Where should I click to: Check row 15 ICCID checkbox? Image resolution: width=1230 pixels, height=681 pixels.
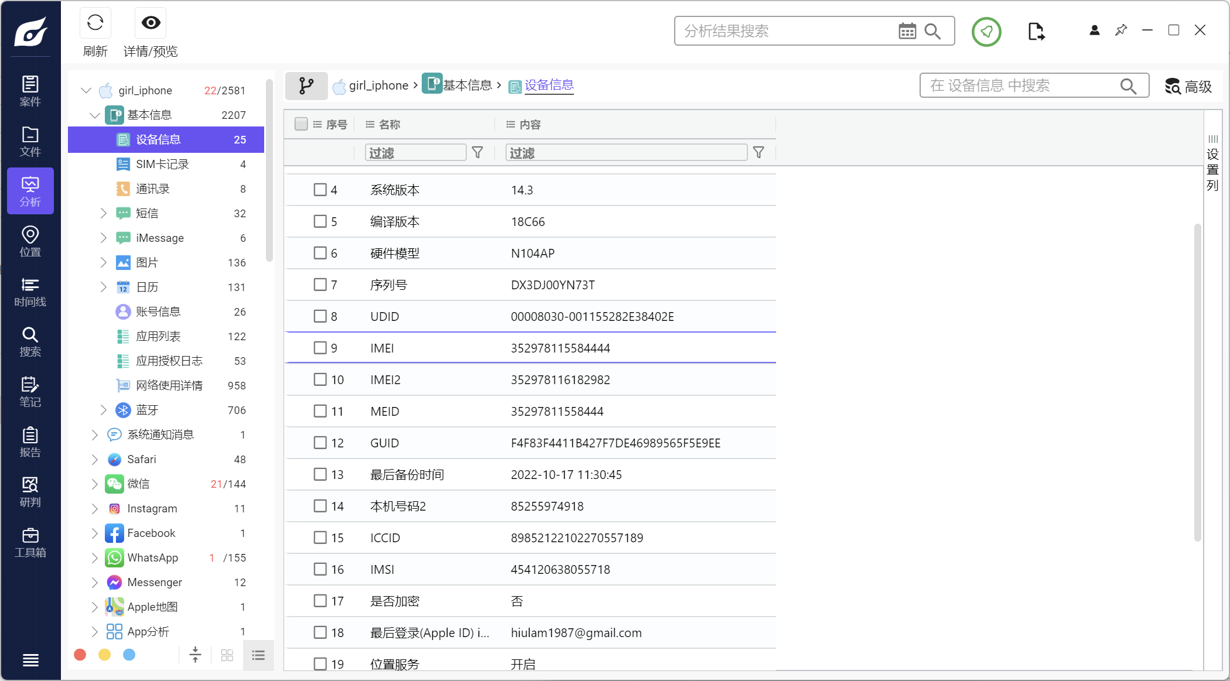click(320, 538)
